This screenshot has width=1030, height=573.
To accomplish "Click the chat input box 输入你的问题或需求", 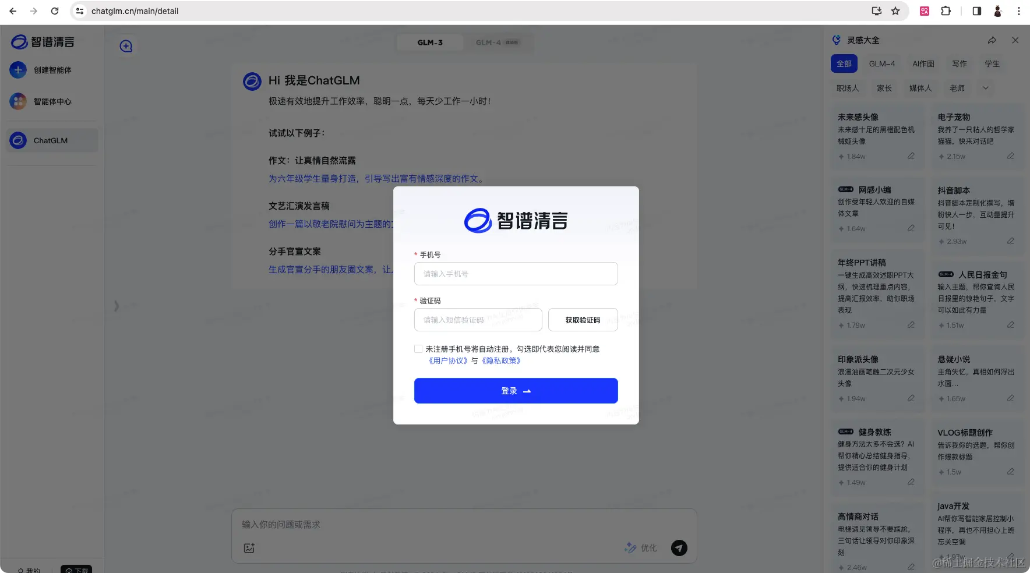I will (x=464, y=525).
